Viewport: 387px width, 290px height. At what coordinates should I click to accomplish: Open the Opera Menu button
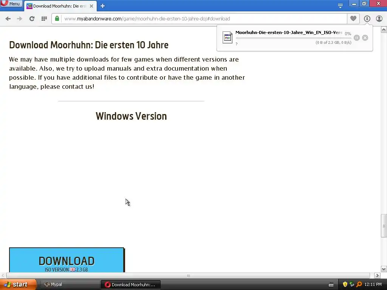tap(11, 3)
